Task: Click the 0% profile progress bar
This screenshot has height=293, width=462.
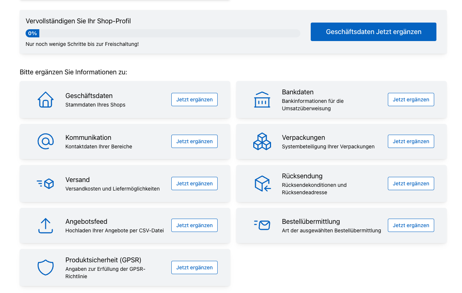Action: pyautogui.click(x=163, y=33)
